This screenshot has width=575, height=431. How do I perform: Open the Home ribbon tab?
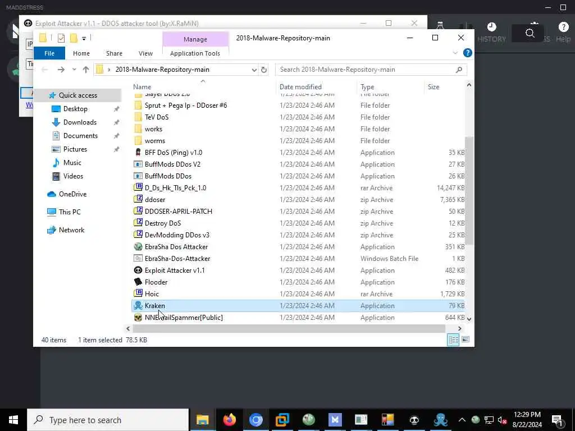pos(81,53)
